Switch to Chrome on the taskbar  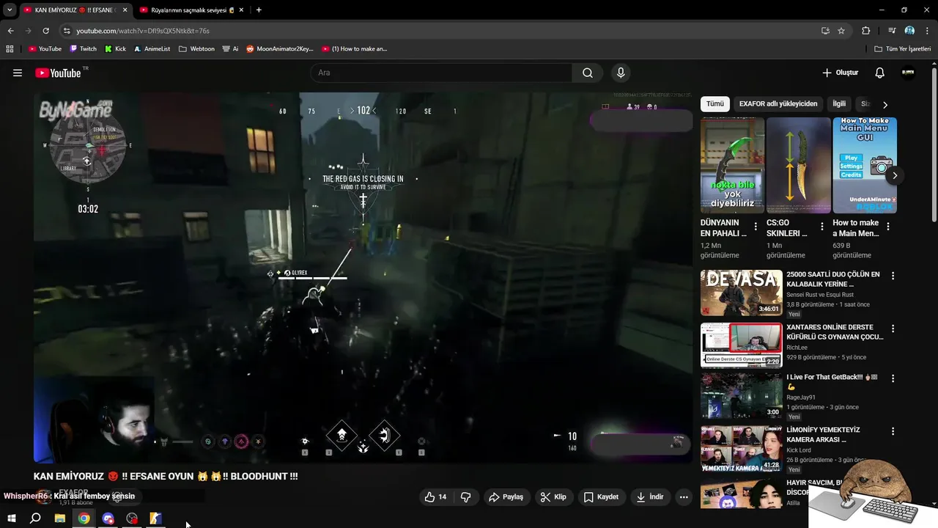[84, 518]
